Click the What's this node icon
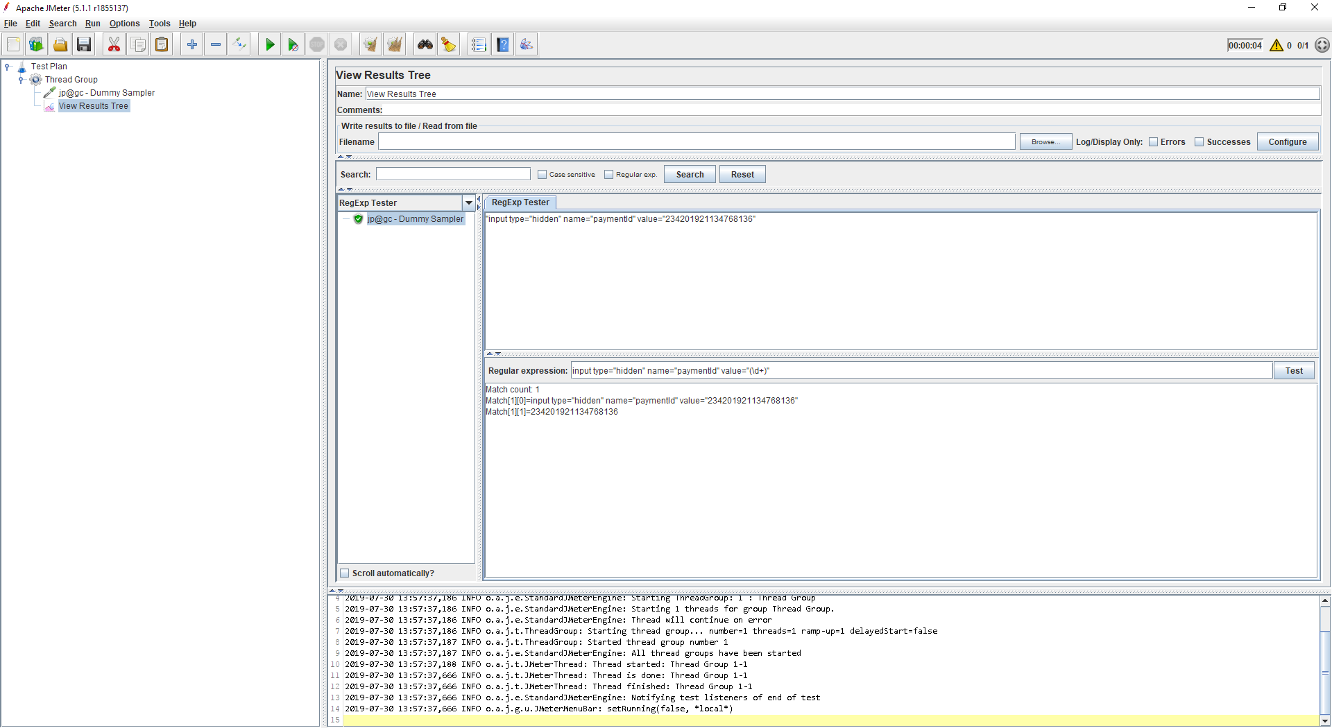Viewport: 1332px width, 728px height. pos(527,45)
